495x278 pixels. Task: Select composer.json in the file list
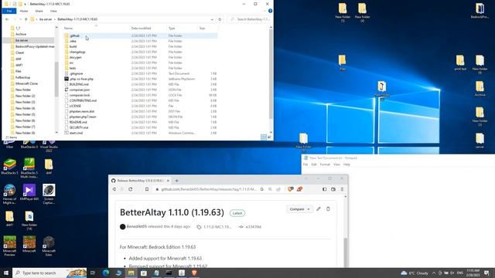coord(80,90)
